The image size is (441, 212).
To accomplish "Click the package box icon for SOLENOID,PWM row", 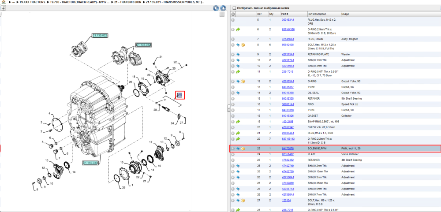I will point(243,149).
